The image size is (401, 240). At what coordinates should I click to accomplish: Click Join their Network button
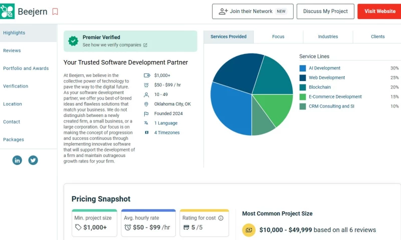click(x=253, y=11)
